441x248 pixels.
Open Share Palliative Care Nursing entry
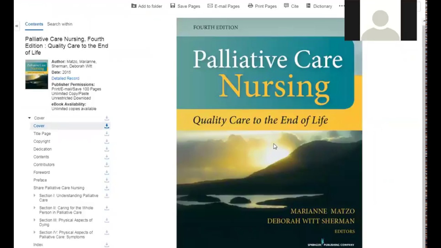59,188
